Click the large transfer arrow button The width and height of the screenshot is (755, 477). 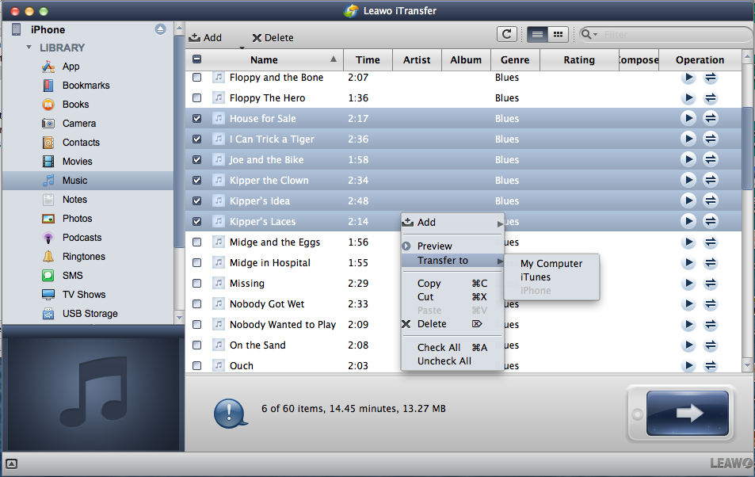coord(687,412)
